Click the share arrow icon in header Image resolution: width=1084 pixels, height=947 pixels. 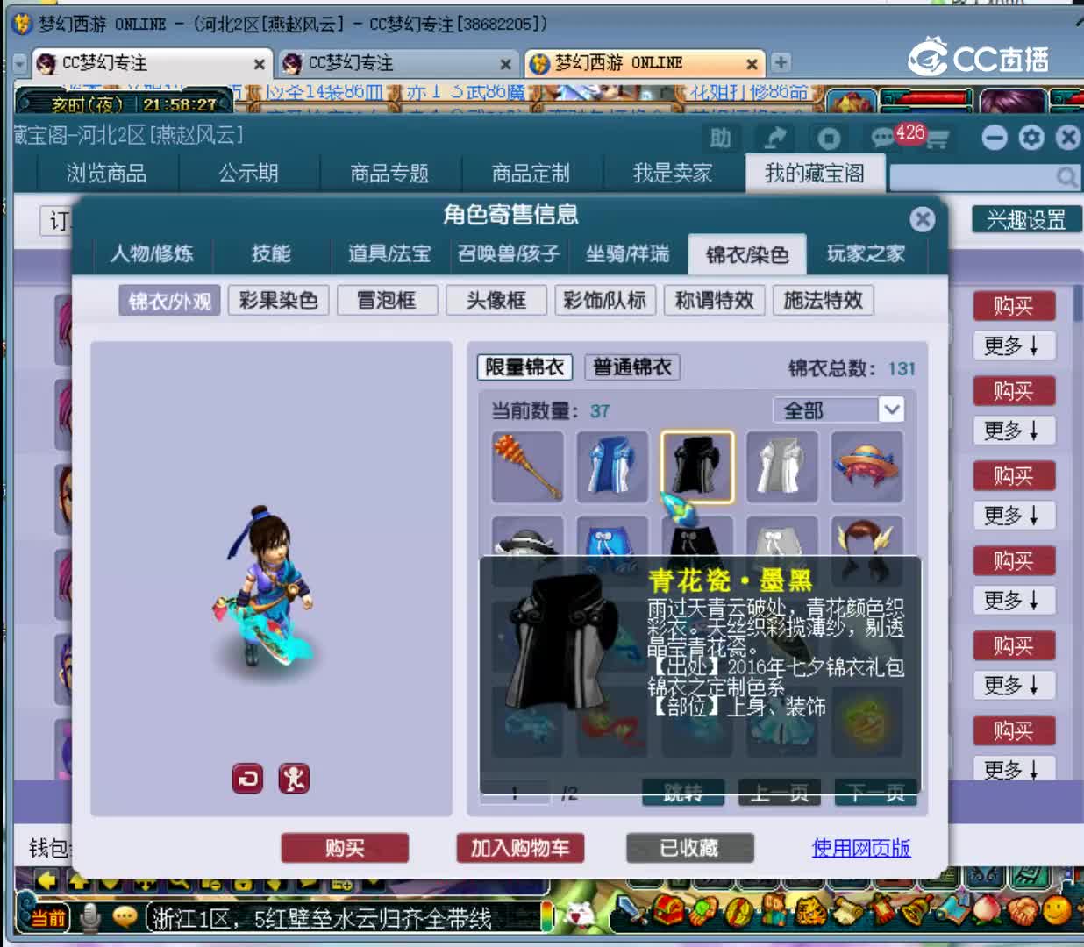(x=774, y=138)
